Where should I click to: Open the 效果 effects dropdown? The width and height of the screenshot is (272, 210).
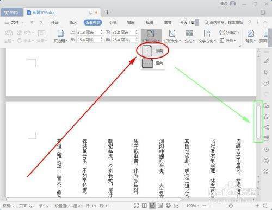click(42, 36)
